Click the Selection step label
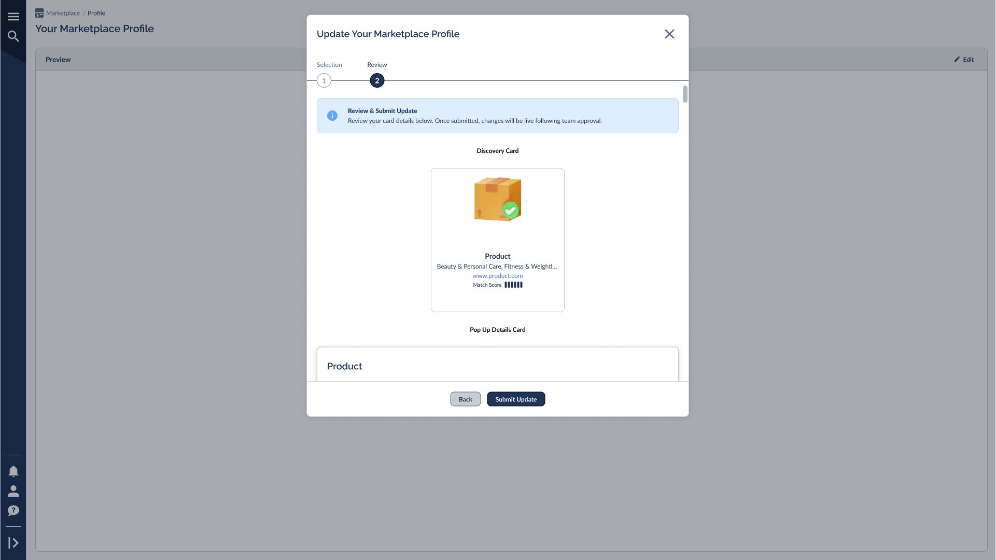This screenshot has height=560, width=996. (329, 65)
